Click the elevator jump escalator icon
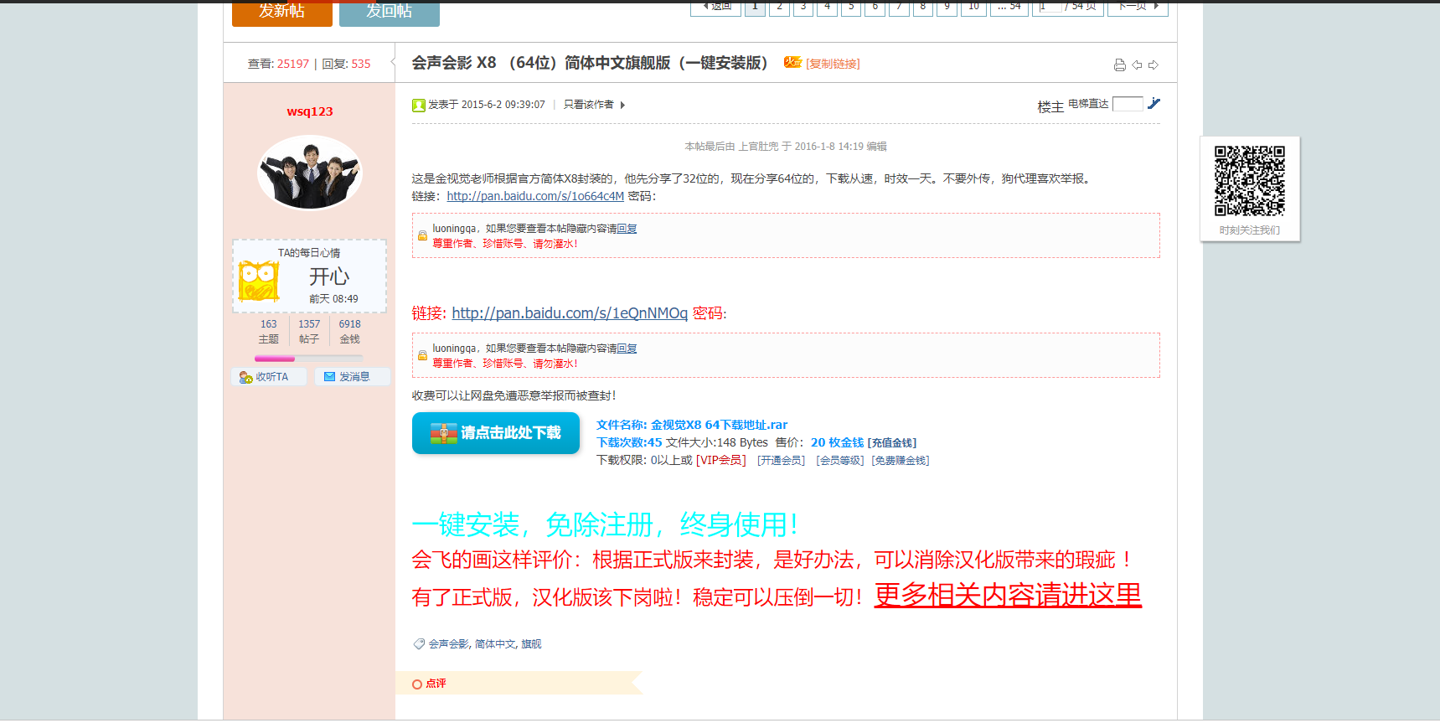 [x=1154, y=103]
